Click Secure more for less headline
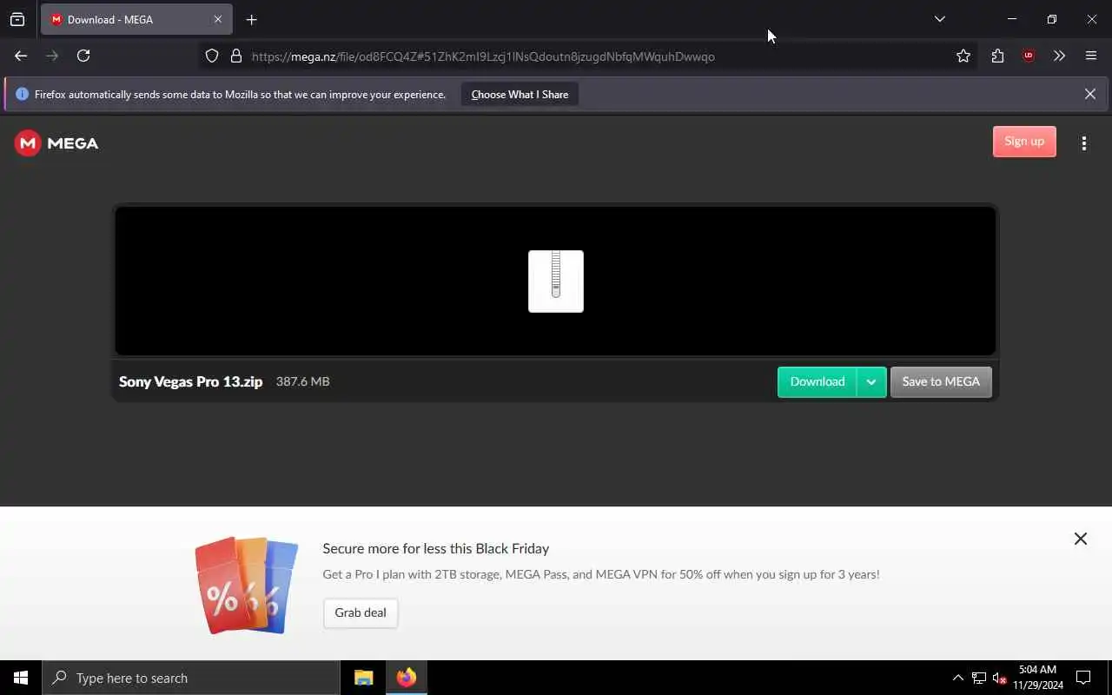 pyautogui.click(x=436, y=548)
